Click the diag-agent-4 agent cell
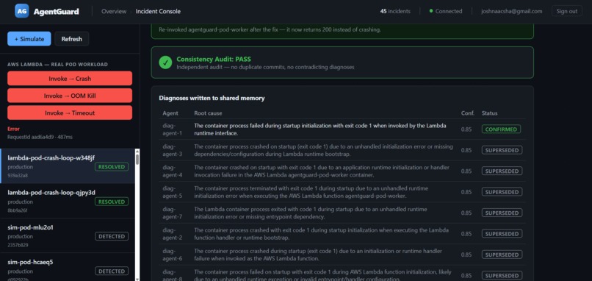592x281 pixels. 172,171
